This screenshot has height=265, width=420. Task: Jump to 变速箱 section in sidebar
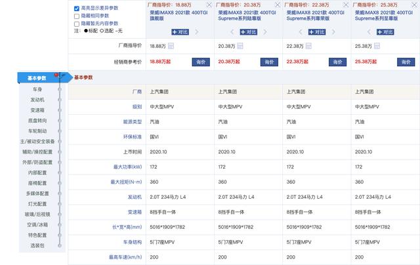[37, 110]
